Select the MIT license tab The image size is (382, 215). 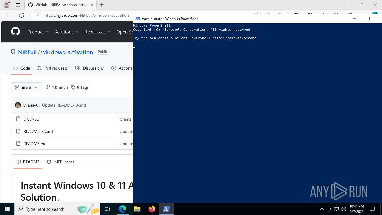pyautogui.click(x=61, y=162)
